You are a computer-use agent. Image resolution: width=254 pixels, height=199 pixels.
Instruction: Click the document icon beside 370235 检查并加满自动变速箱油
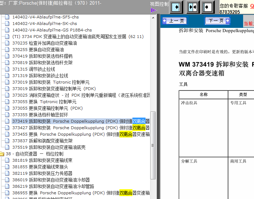click(8, 43)
